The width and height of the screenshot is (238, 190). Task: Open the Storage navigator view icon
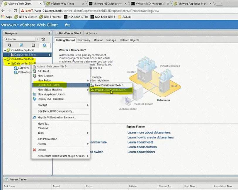pos(33,45)
